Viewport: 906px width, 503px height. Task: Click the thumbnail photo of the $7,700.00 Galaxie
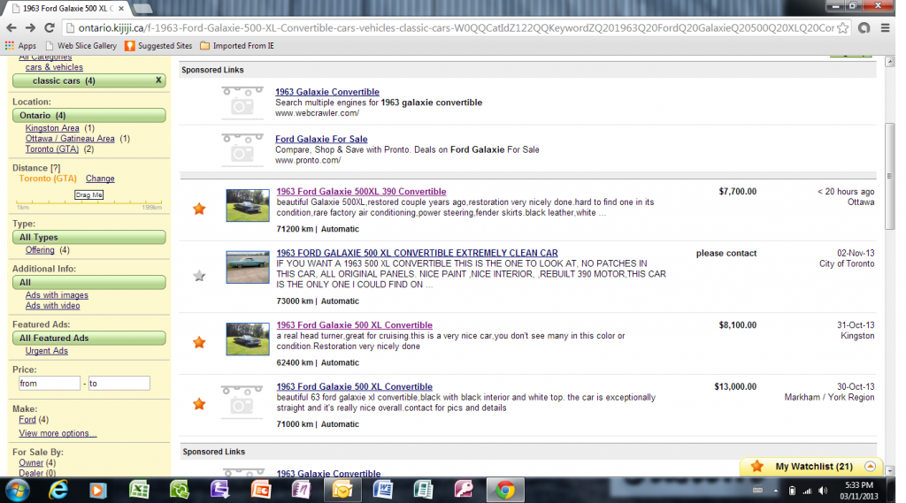(247, 205)
